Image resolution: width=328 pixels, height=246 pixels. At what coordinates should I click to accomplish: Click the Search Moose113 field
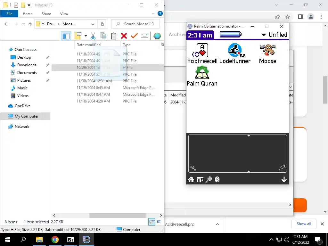coord(135,24)
